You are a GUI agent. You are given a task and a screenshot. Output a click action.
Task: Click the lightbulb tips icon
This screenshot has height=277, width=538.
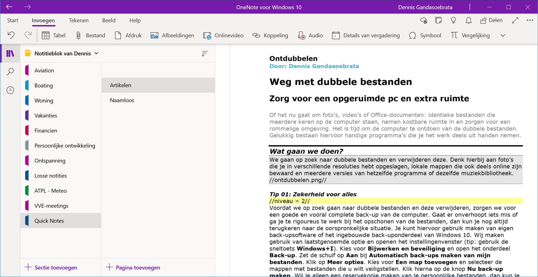(453, 20)
